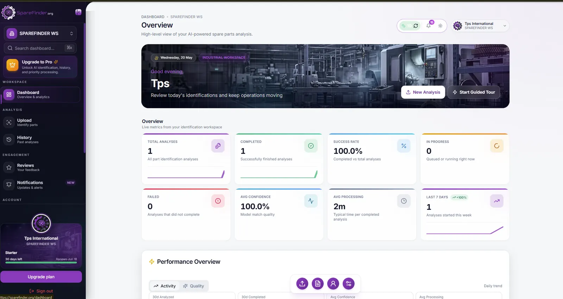Open the Upgrade to Pro card
563x299 pixels.
coord(40,67)
